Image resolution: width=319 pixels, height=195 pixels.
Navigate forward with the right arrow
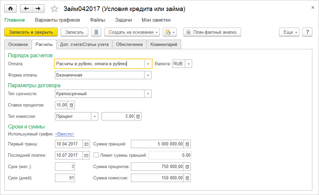(x=38, y=9)
